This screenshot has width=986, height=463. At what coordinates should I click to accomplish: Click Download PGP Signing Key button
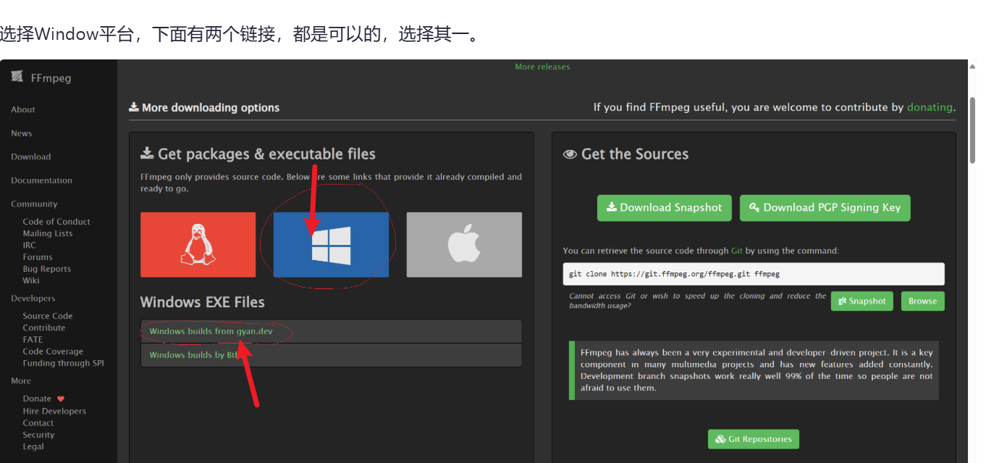click(825, 207)
